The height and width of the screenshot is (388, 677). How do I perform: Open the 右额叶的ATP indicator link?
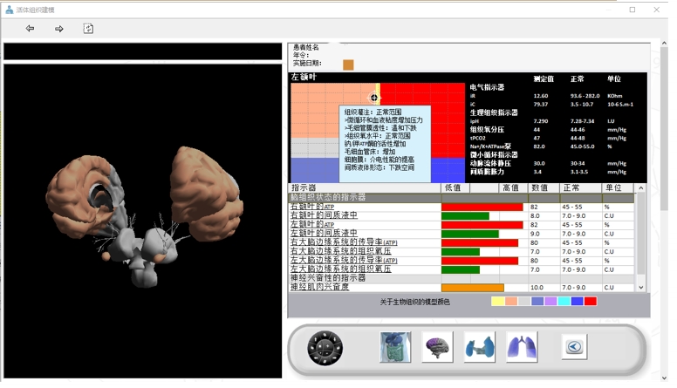coord(312,207)
